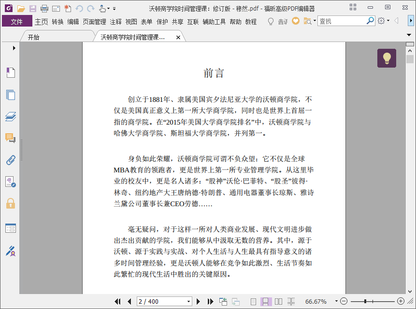Switch to the 开始 tab
Image resolution: width=416 pixels, height=309 pixels.
coord(34,37)
